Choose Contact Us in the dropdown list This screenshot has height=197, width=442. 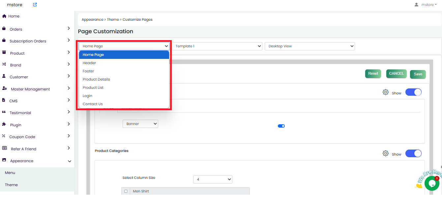coord(93,104)
